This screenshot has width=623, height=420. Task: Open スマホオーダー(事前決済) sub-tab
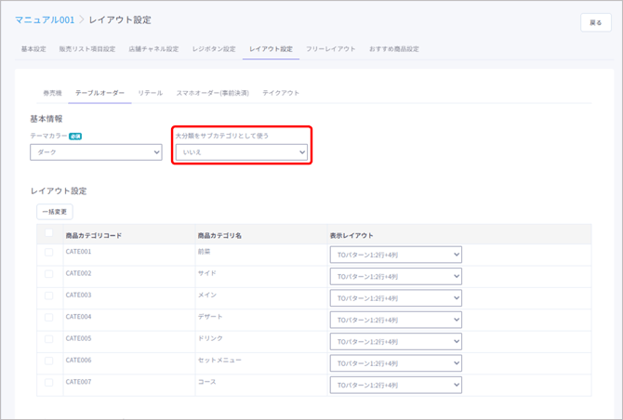point(213,93)
